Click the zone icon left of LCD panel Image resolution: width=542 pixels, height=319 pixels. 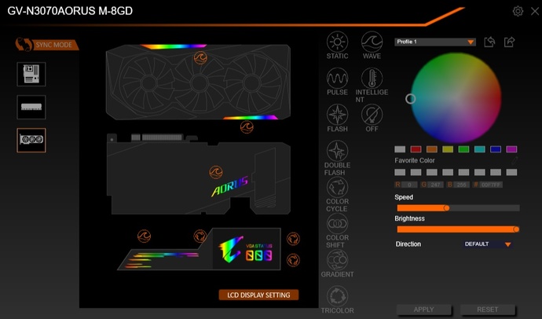pos(200,236)
